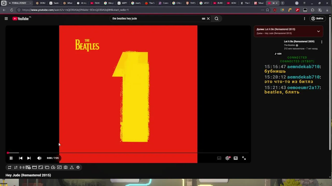
Task: Go to the YouTube home logo
Action: 21,19
